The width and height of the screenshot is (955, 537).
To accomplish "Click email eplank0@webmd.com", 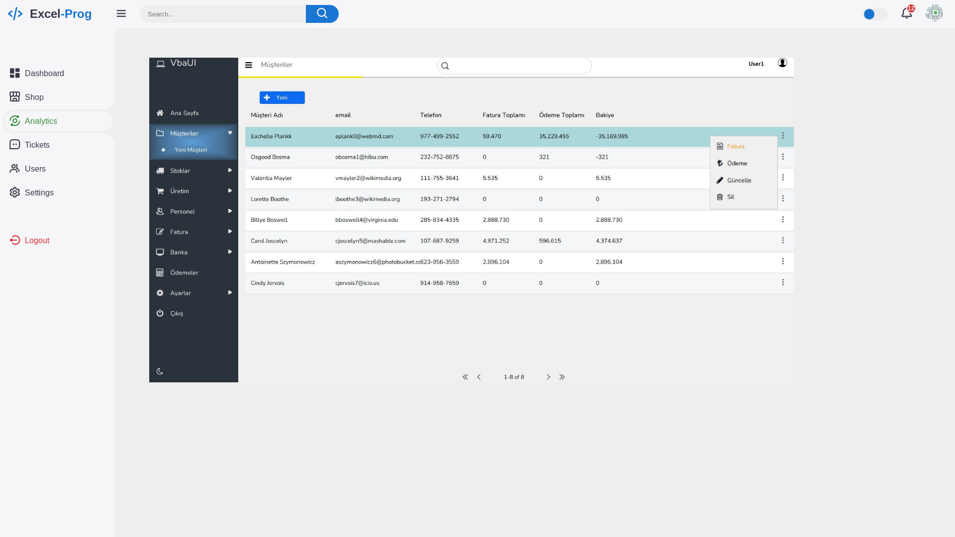I will (364, 136).
